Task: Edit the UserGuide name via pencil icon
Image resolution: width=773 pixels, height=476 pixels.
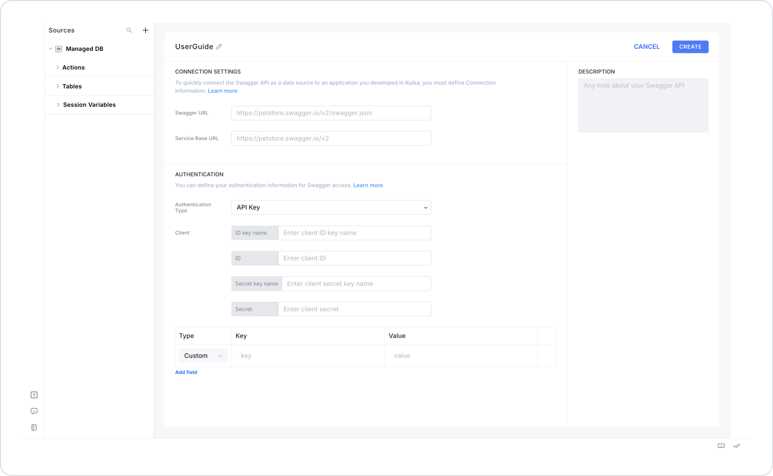Action: click(219, 47)
